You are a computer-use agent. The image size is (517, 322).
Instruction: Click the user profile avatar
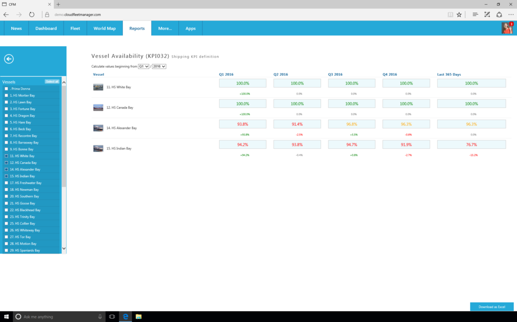click(507, 28)
